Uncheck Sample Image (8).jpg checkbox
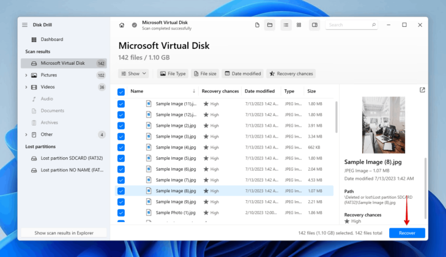This screenshot has height=257, width=446. pos(121,191)
